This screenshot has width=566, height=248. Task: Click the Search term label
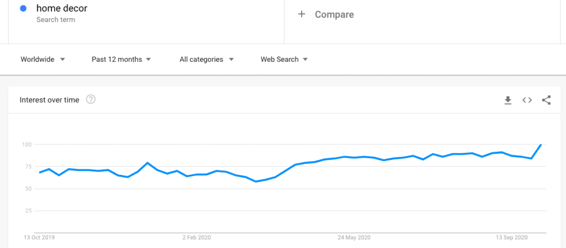56,20
